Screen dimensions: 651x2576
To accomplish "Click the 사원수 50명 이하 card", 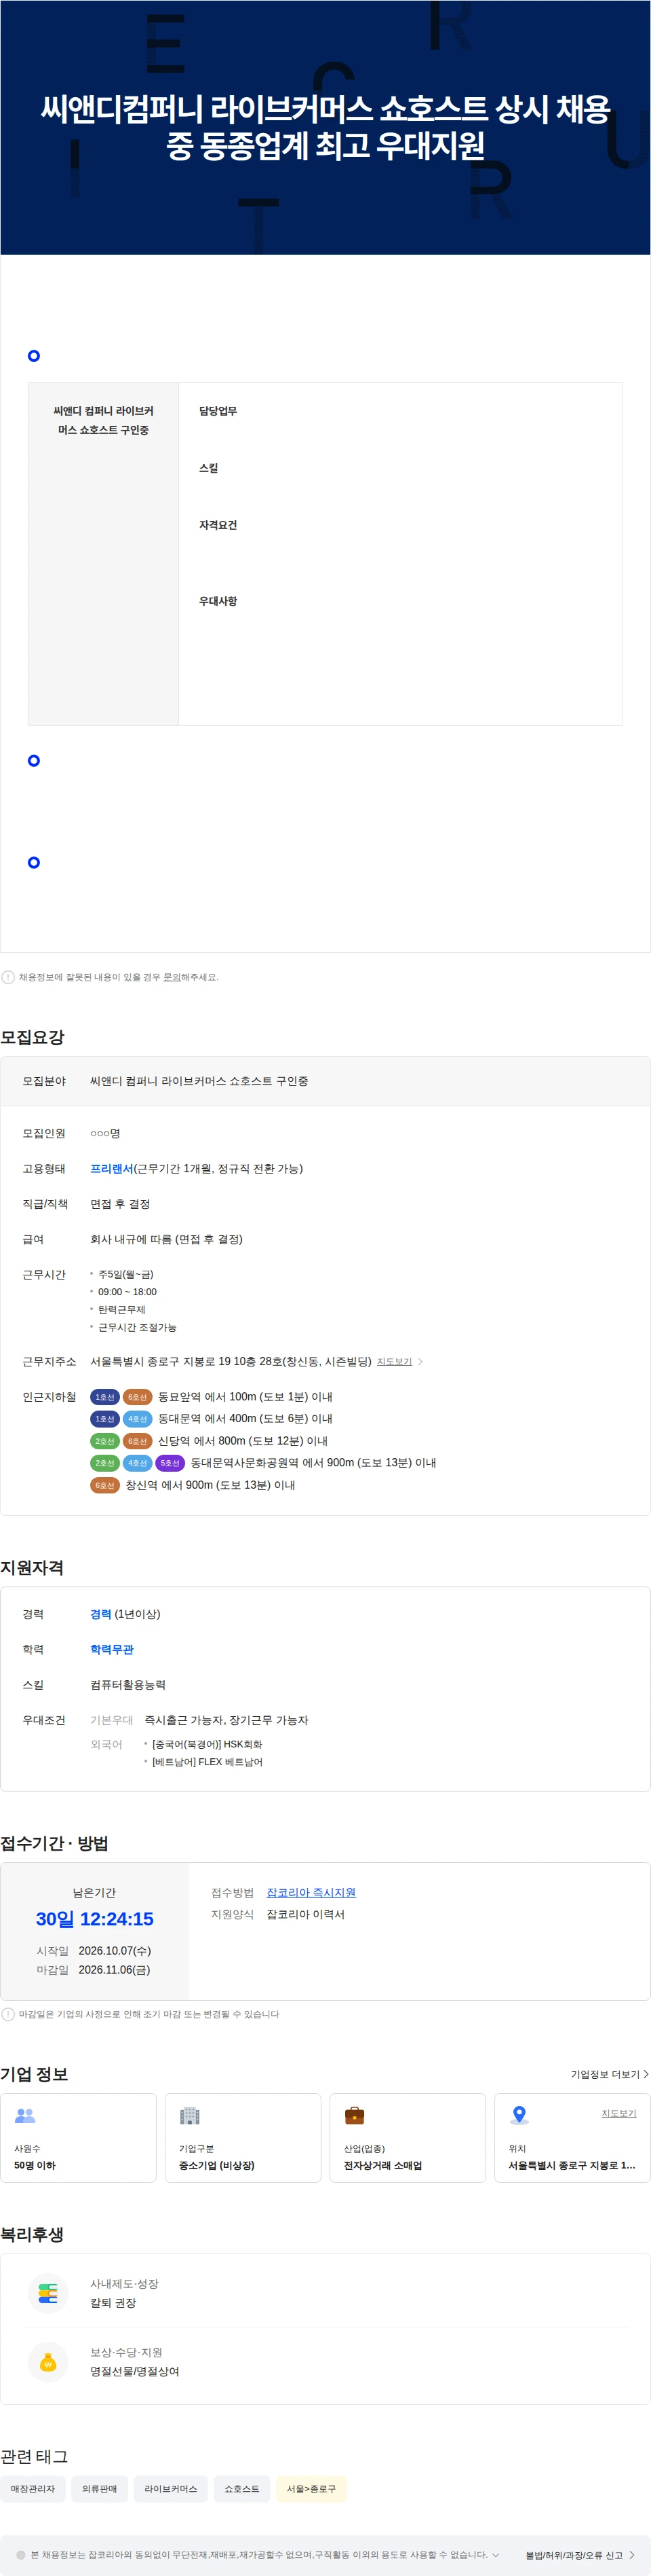I will coord(79,2138).
